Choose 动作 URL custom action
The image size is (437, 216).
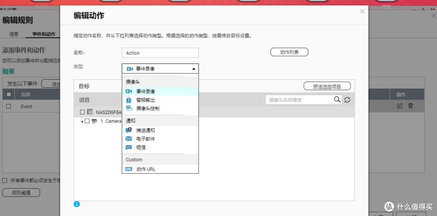click(x=160, y=169)
